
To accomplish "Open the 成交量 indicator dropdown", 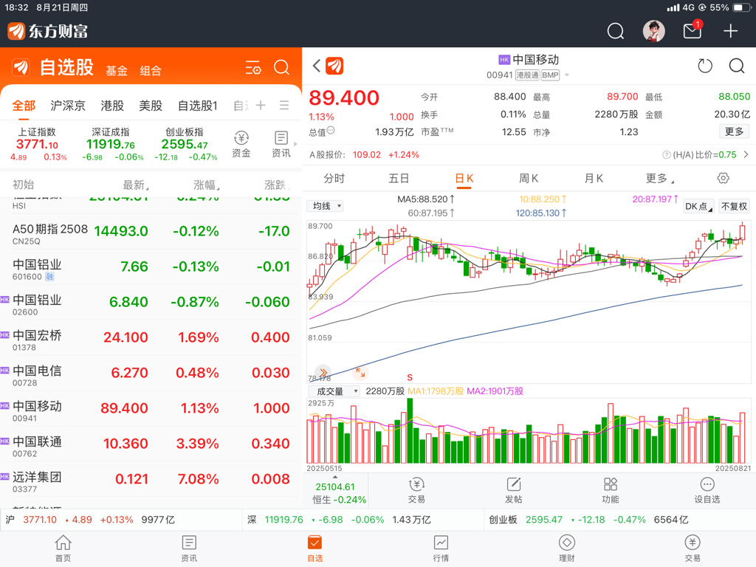I will pyautogui.click(x=334, y=391).
